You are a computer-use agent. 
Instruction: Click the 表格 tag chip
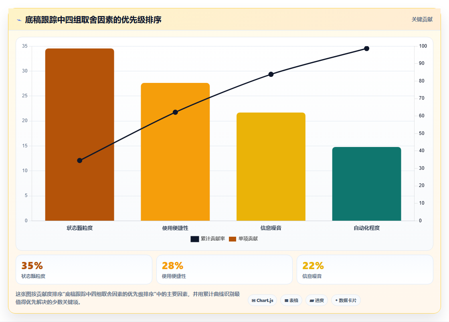pos(291,300)
